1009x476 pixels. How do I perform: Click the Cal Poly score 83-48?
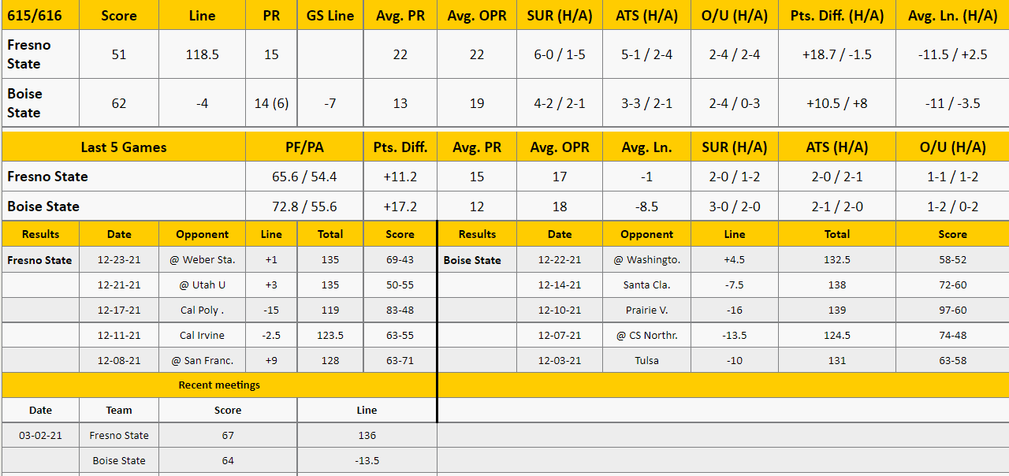coord(400,311)
